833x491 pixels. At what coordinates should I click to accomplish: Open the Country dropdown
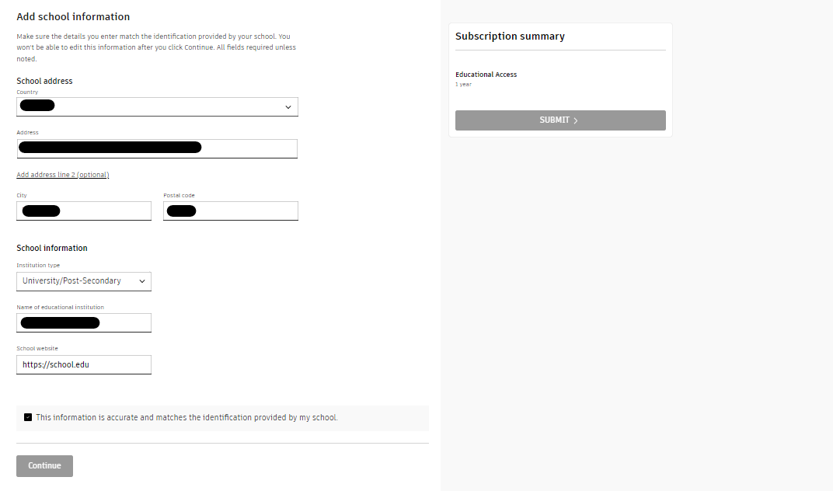pyautogui.click(x=155, y=106)
